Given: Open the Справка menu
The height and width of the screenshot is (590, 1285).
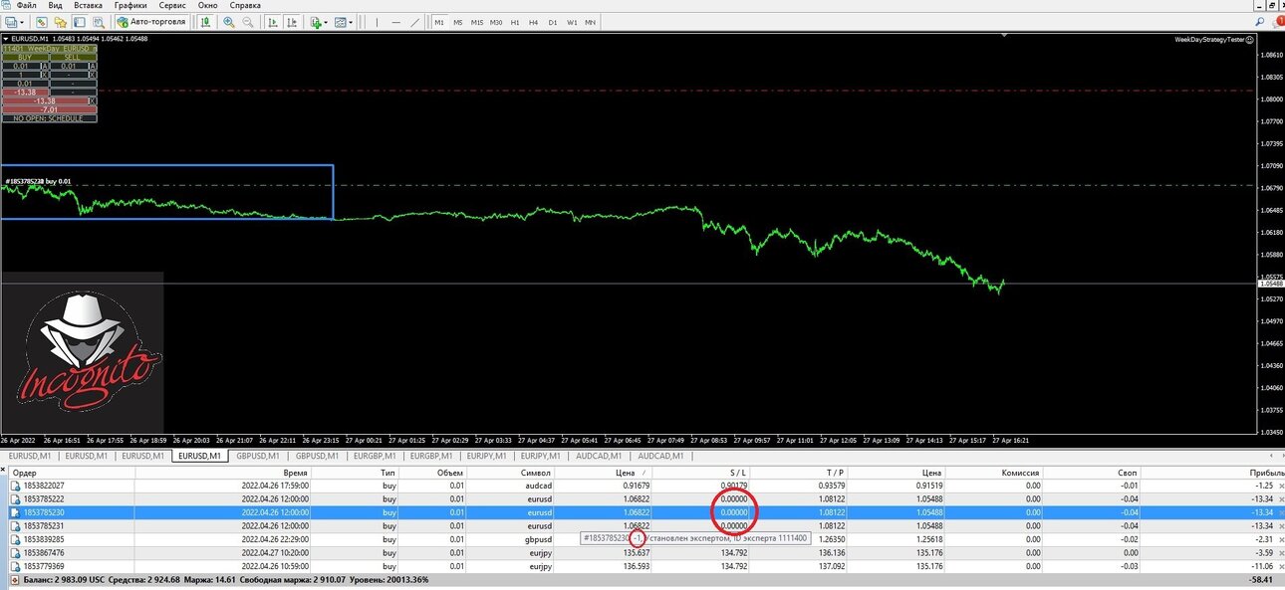Looking at the screenshot, I should tap(245, 5).
